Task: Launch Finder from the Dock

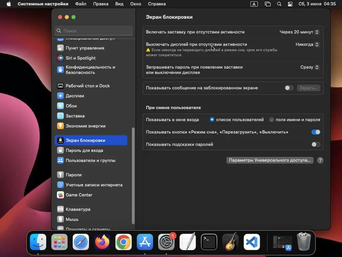Action: click(x=38, y=242)
